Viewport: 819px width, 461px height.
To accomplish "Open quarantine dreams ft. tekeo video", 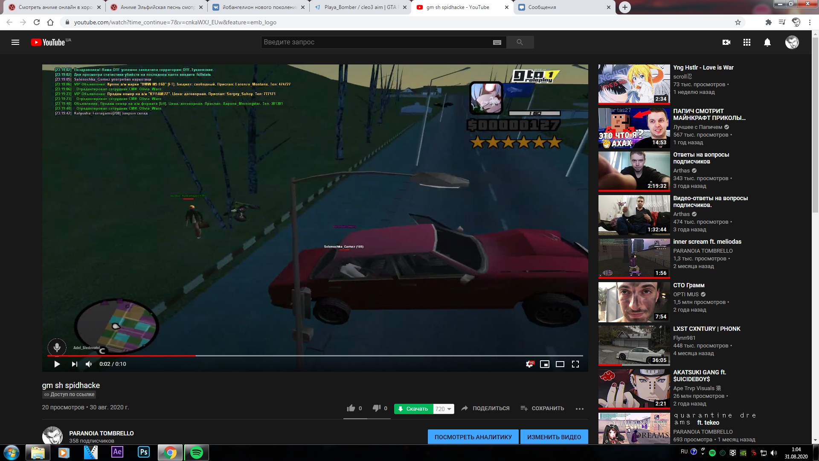I will tap(715, 419).
